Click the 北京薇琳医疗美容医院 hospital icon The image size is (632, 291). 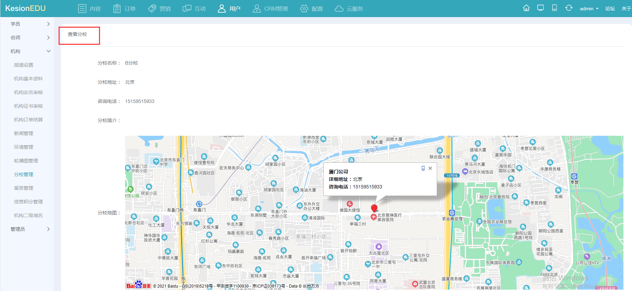(374, 217)
